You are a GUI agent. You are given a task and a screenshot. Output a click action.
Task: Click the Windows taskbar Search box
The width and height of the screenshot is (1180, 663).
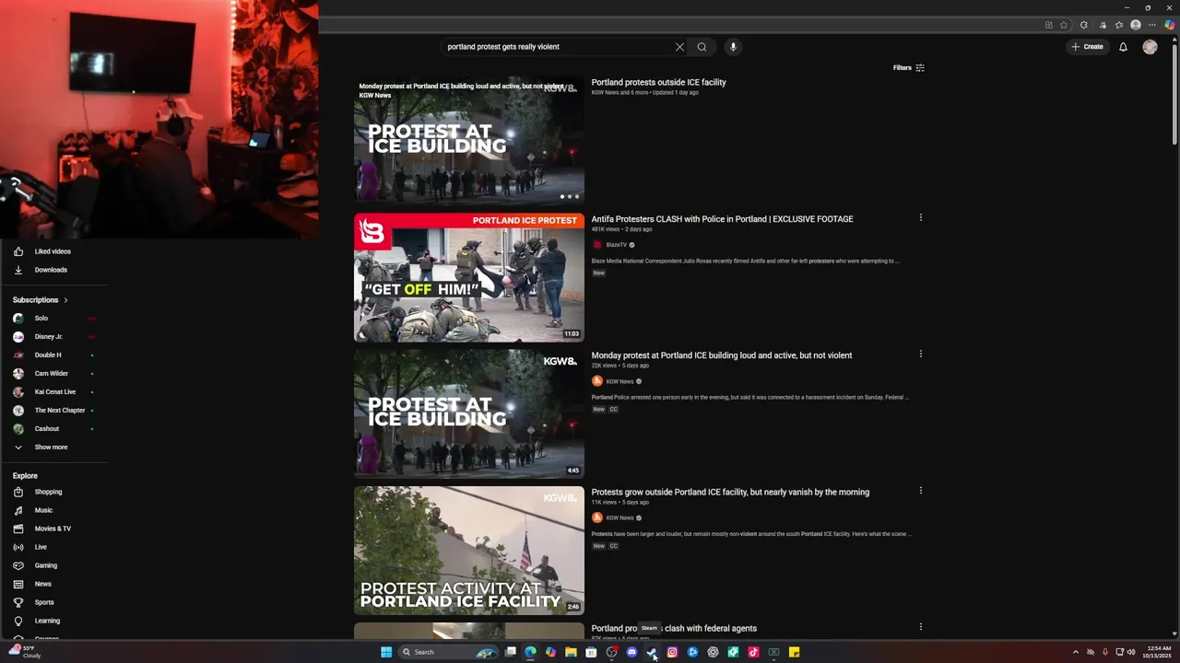pyautogui.click(x=450, y=652)
